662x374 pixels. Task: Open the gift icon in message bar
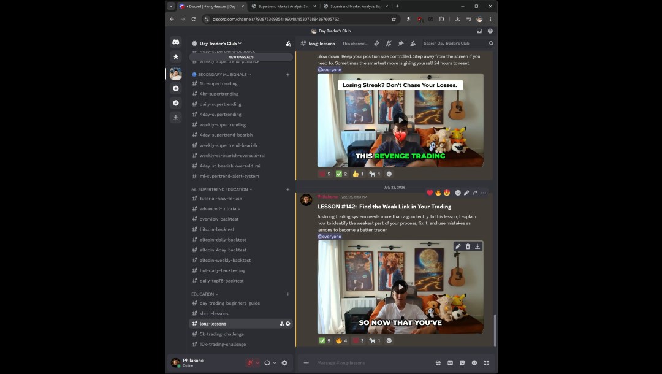click(438, 362)
